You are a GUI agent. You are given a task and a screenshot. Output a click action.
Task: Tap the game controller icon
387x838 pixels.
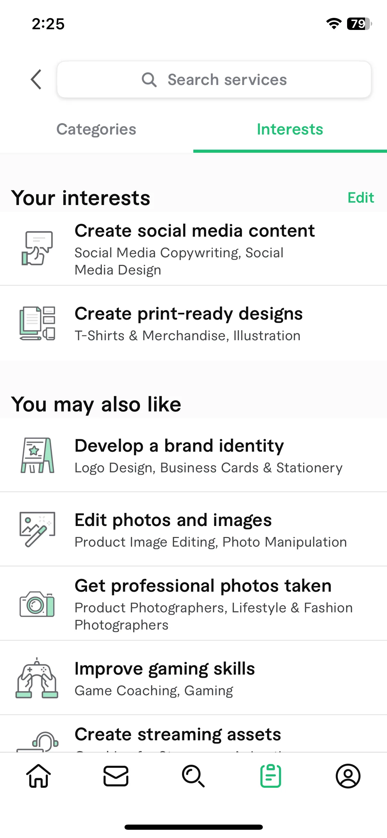point(37,678)
